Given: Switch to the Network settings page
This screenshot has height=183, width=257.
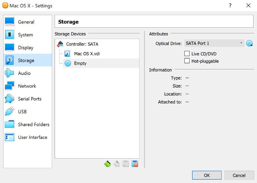Looking at the screenshot, I should pos(27,86).
